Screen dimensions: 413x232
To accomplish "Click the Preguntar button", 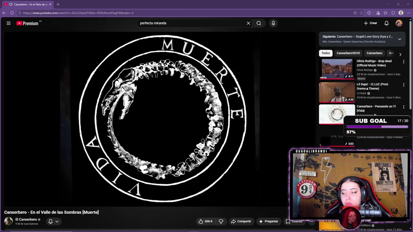I will pos(268,221).
